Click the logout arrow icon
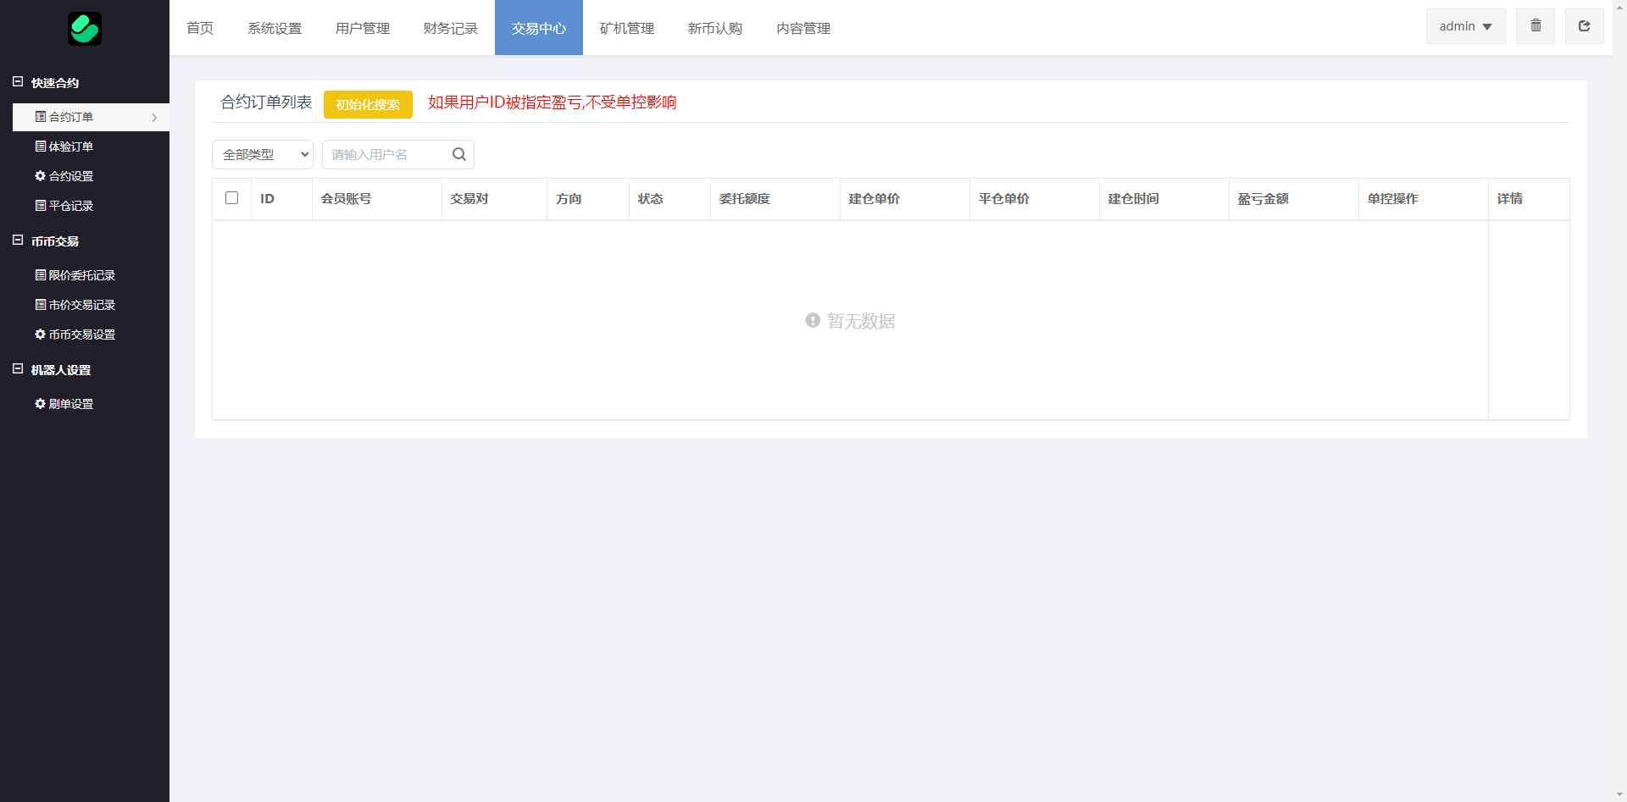Image resolution: width=1627 pixels, height=802 pixels. tap(1583, 26)
